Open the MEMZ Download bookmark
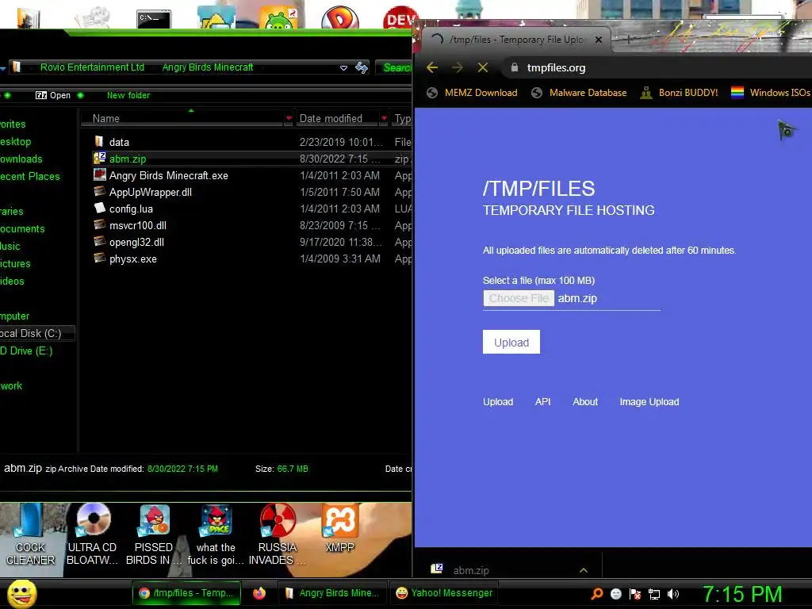The image size is (812, 609). [x=472, y=93]
